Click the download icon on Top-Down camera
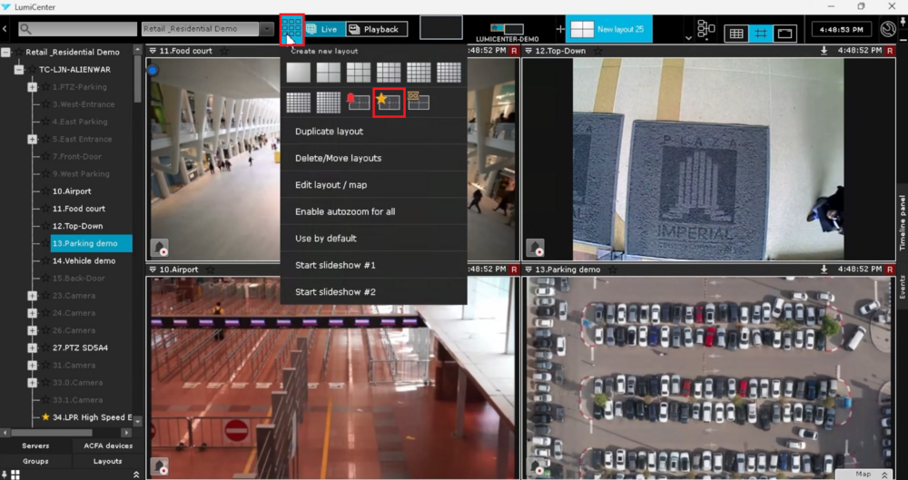The width and height of the screenshot is (908, 480). click(824, 51)
